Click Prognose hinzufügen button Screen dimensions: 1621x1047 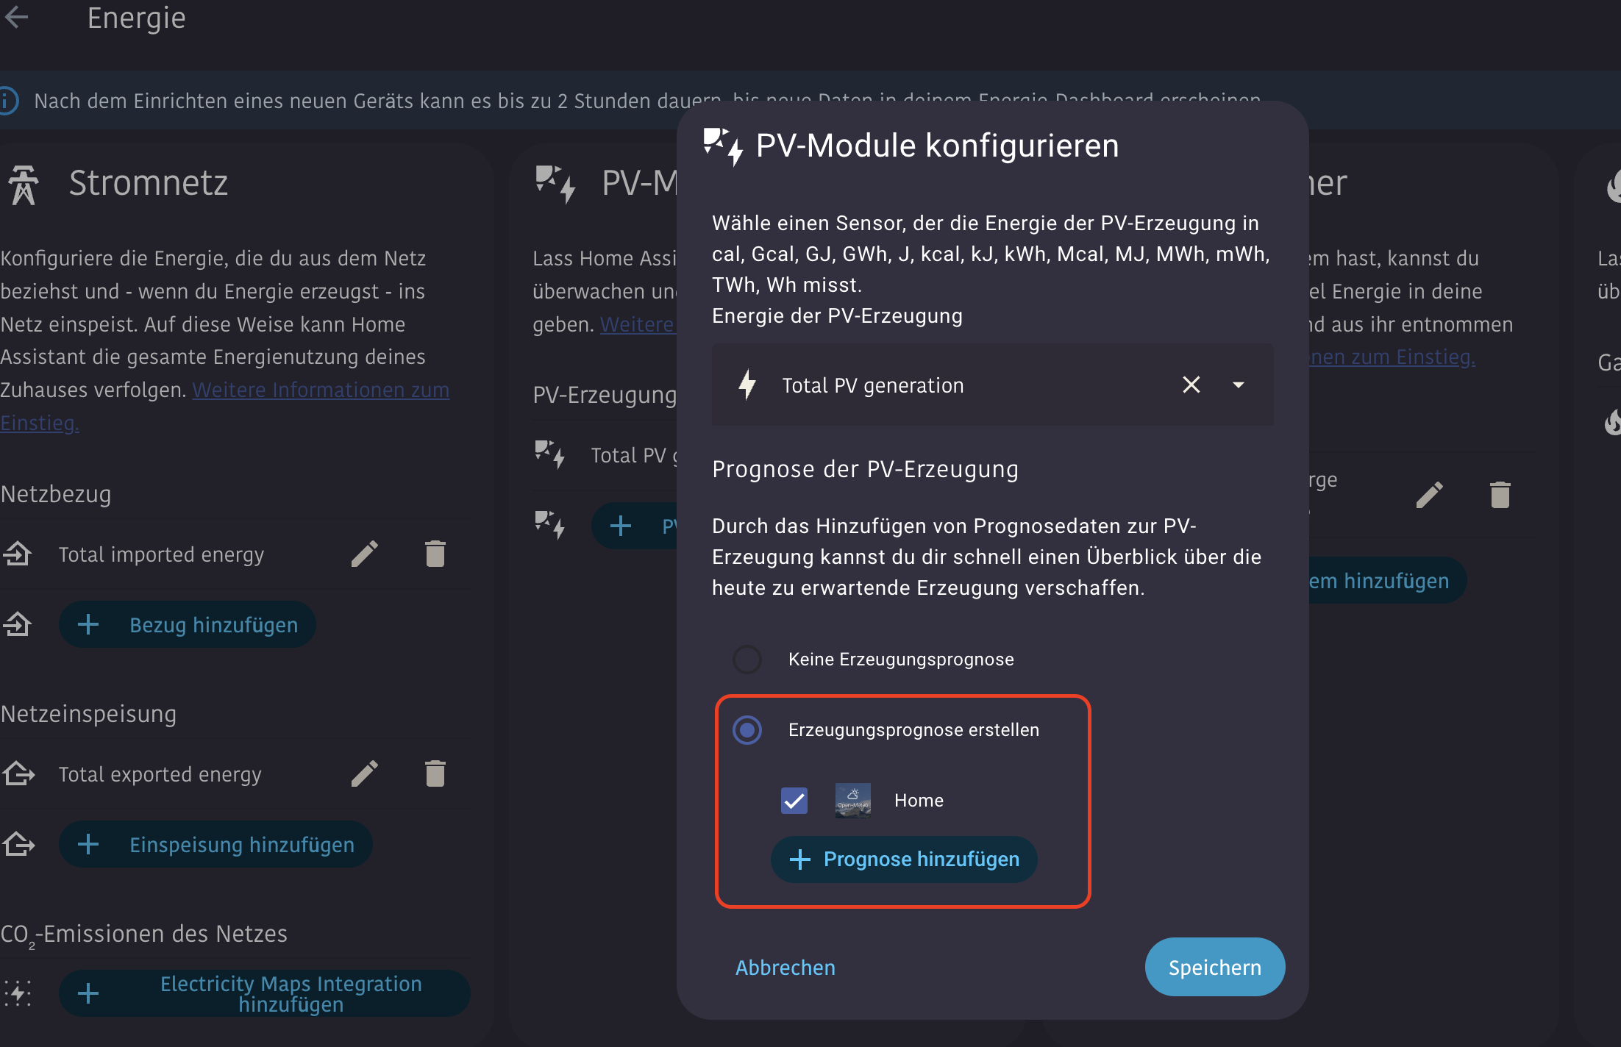pos(904,859)
